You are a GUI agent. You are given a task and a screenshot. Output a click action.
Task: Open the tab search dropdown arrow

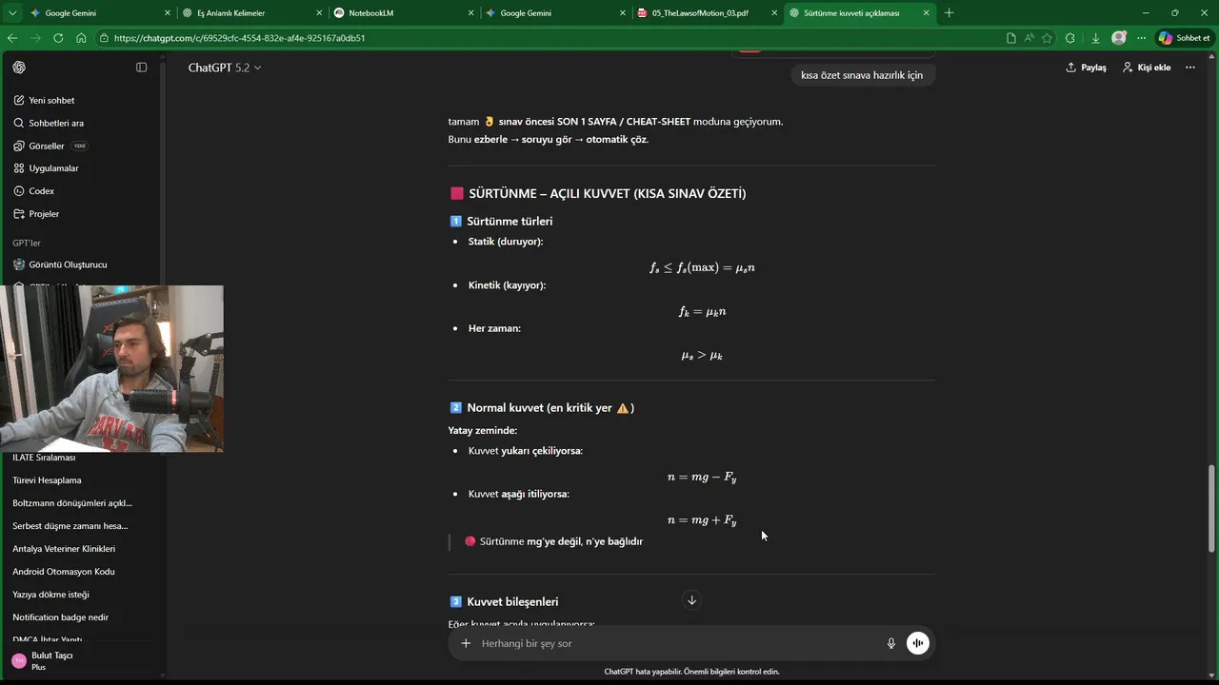[12, 13]
